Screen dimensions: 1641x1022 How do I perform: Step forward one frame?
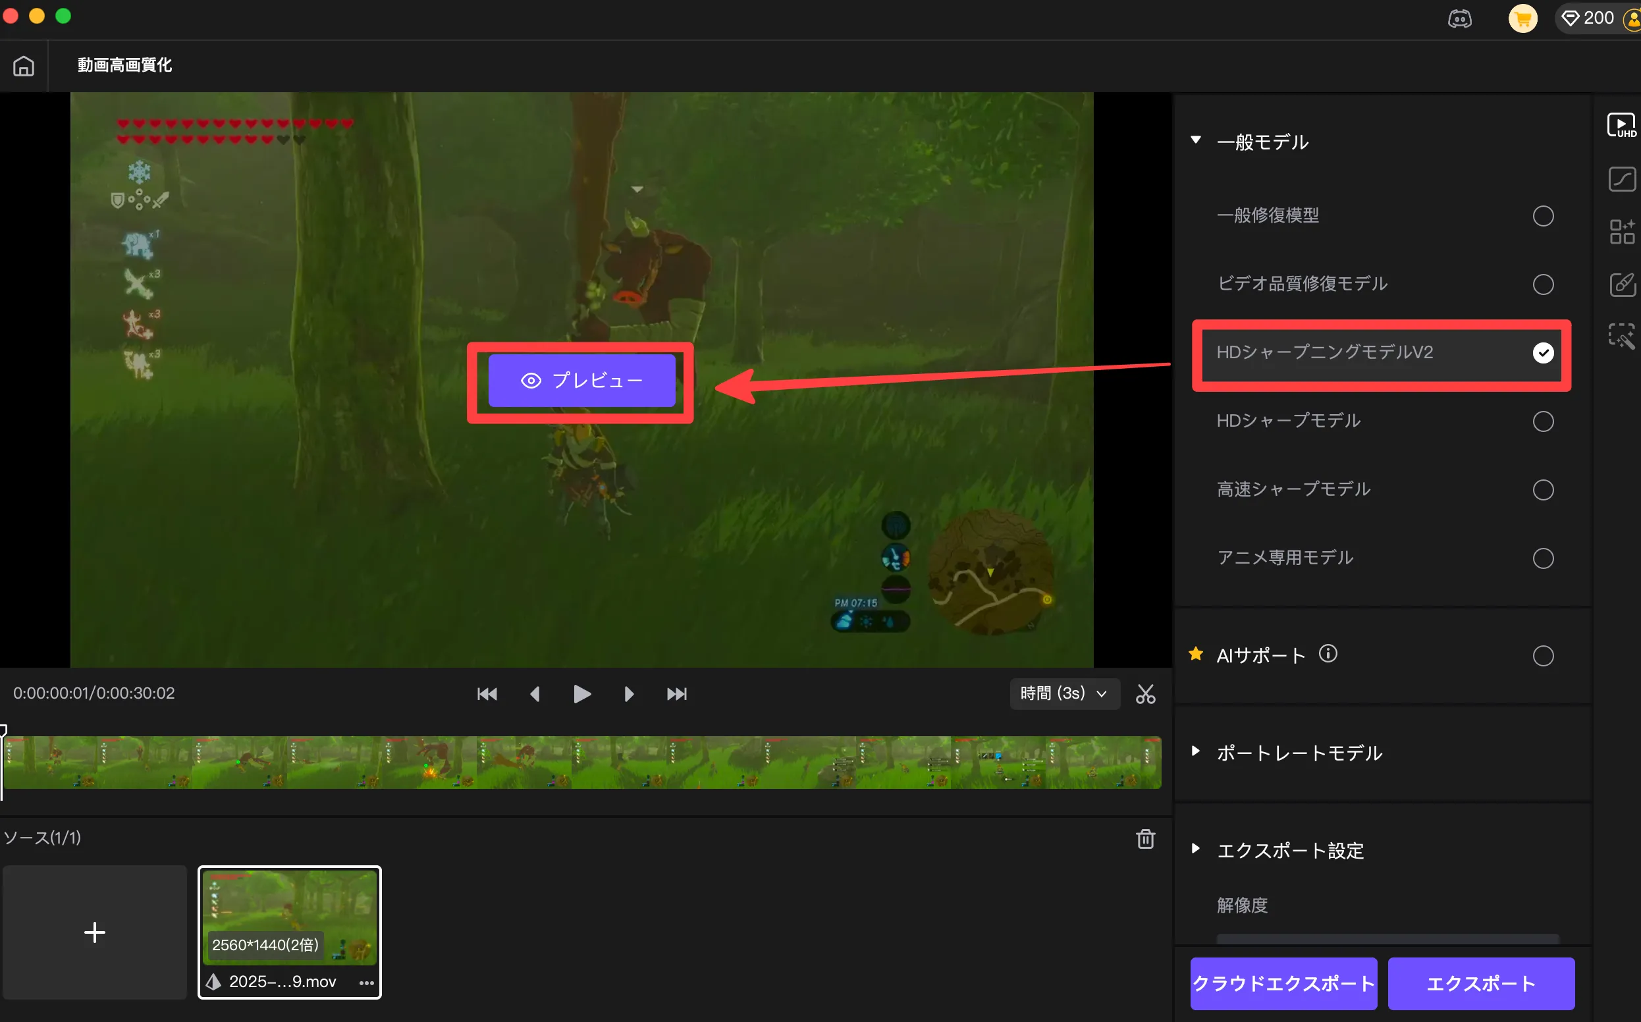[629, 693]
